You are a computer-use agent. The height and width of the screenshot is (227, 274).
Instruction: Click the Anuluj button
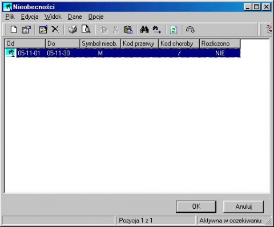coord(244,206)
